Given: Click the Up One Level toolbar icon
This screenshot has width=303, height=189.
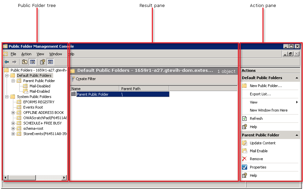Looking at the screenshot, I should [25, 62].
